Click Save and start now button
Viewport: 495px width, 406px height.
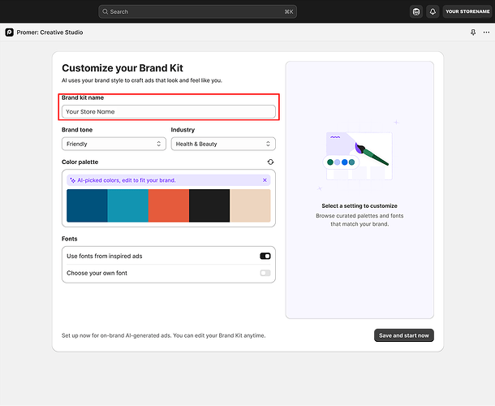click(404, 335)
